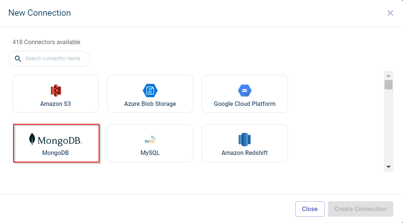This screenshot has width=403, height=223.
Task: Select the "MongoDB" caption under the logo
Action: point(56,153)
